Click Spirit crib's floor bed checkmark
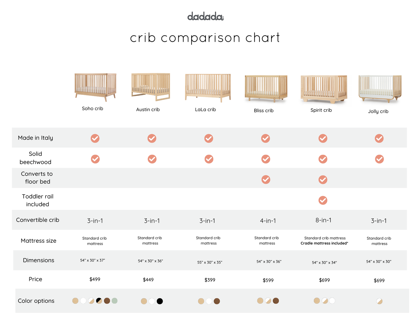This screenshot has height=318, width=411. [x=323, y=180]
